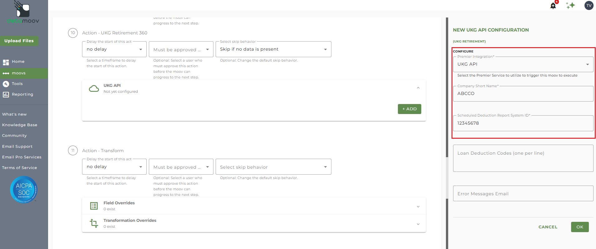
Task: Click the Field Overrides list icon
Action: (94, 206)
